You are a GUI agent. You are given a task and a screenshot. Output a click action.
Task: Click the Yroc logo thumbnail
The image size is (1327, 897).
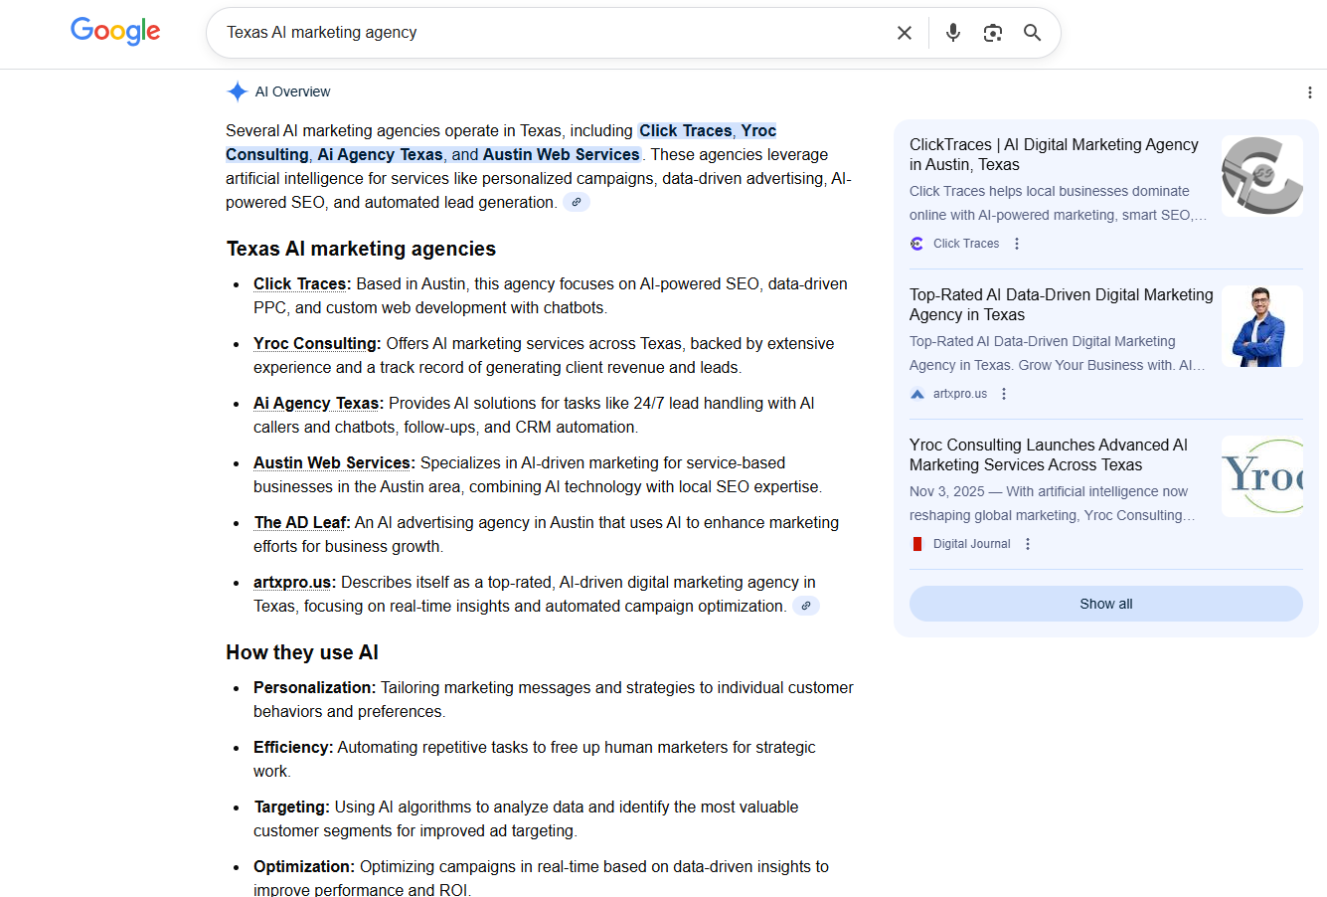point(1262,476)
